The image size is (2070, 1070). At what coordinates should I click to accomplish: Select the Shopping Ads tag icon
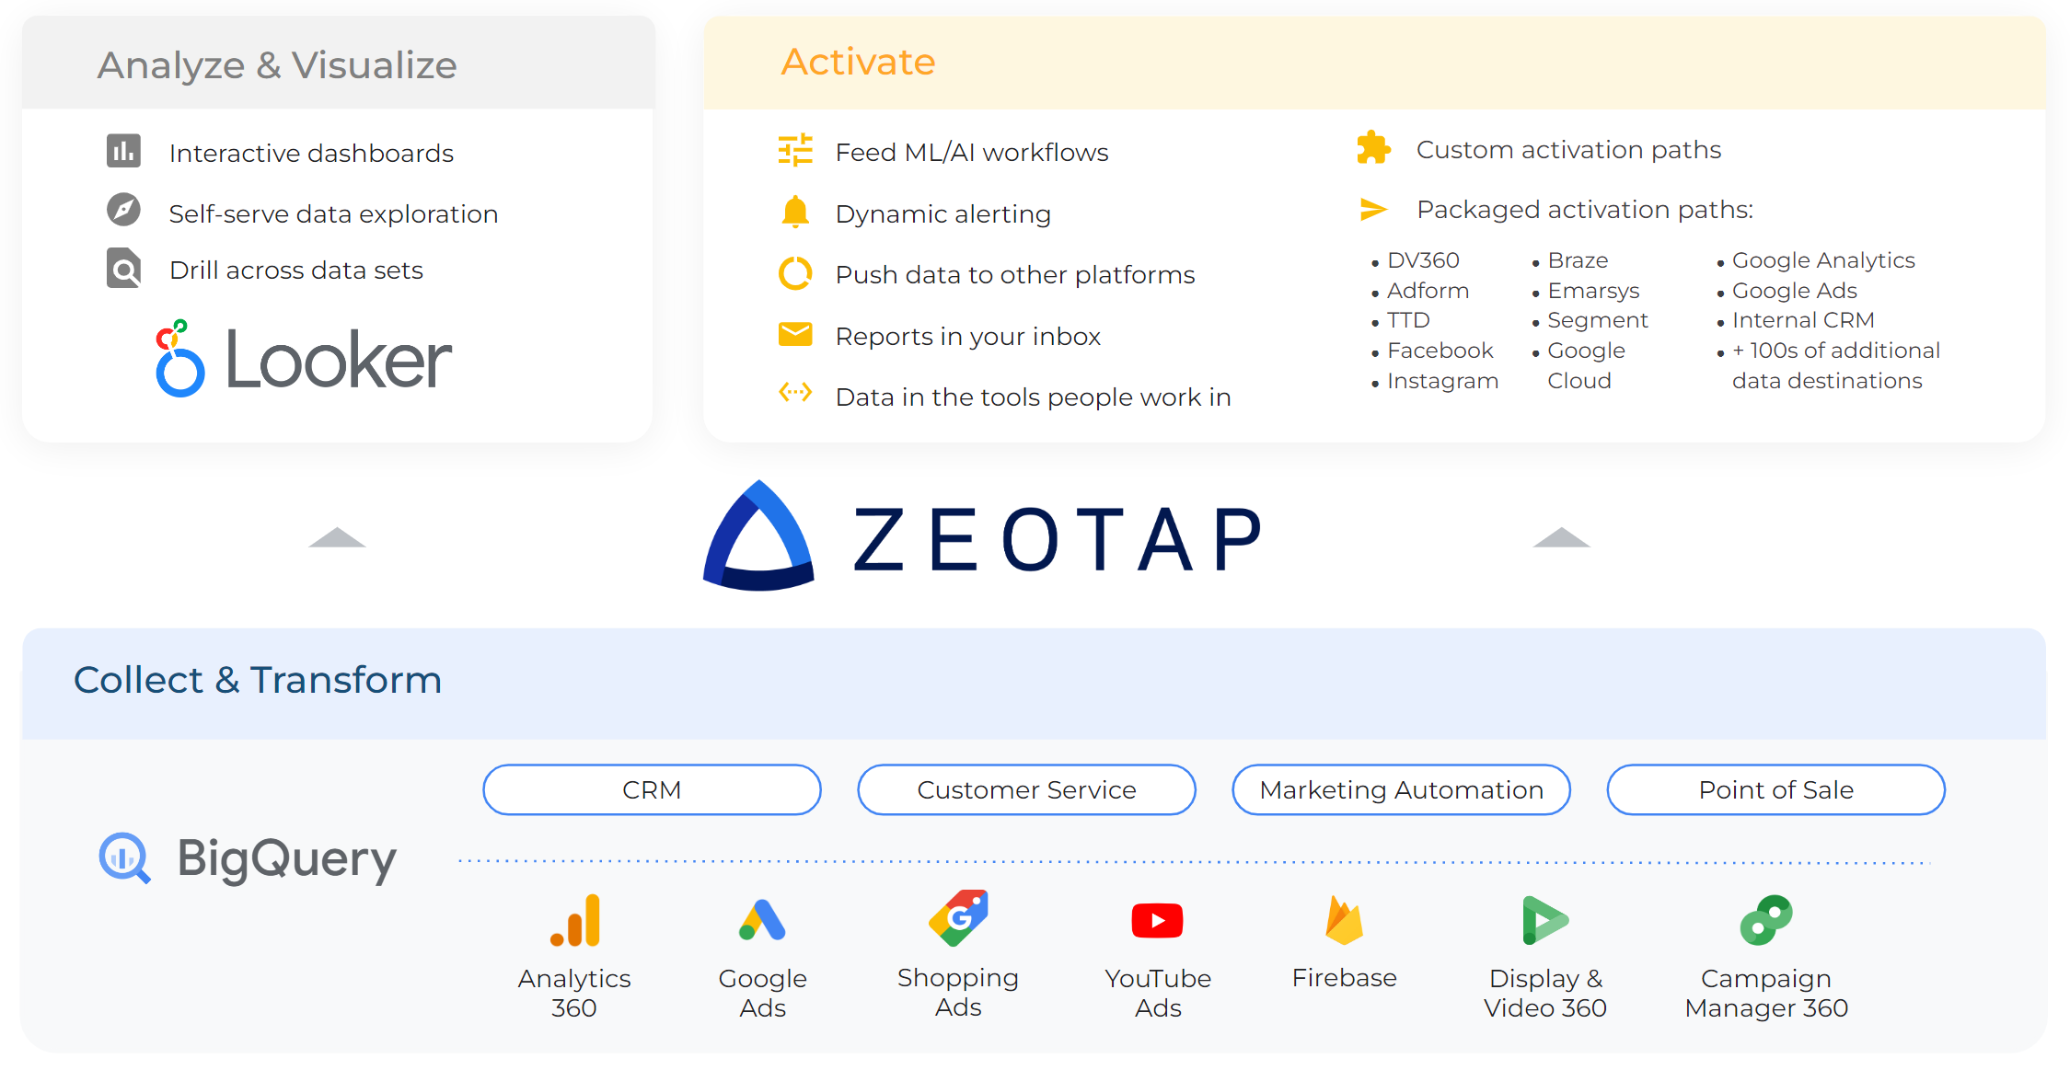coord(958,918)
